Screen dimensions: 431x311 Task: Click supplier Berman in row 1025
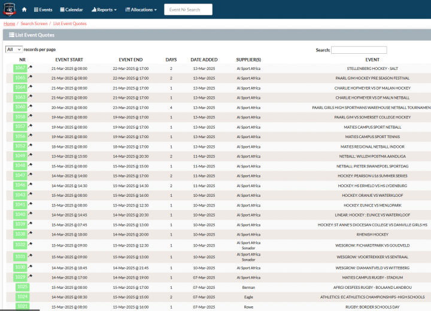coord(248,288)
